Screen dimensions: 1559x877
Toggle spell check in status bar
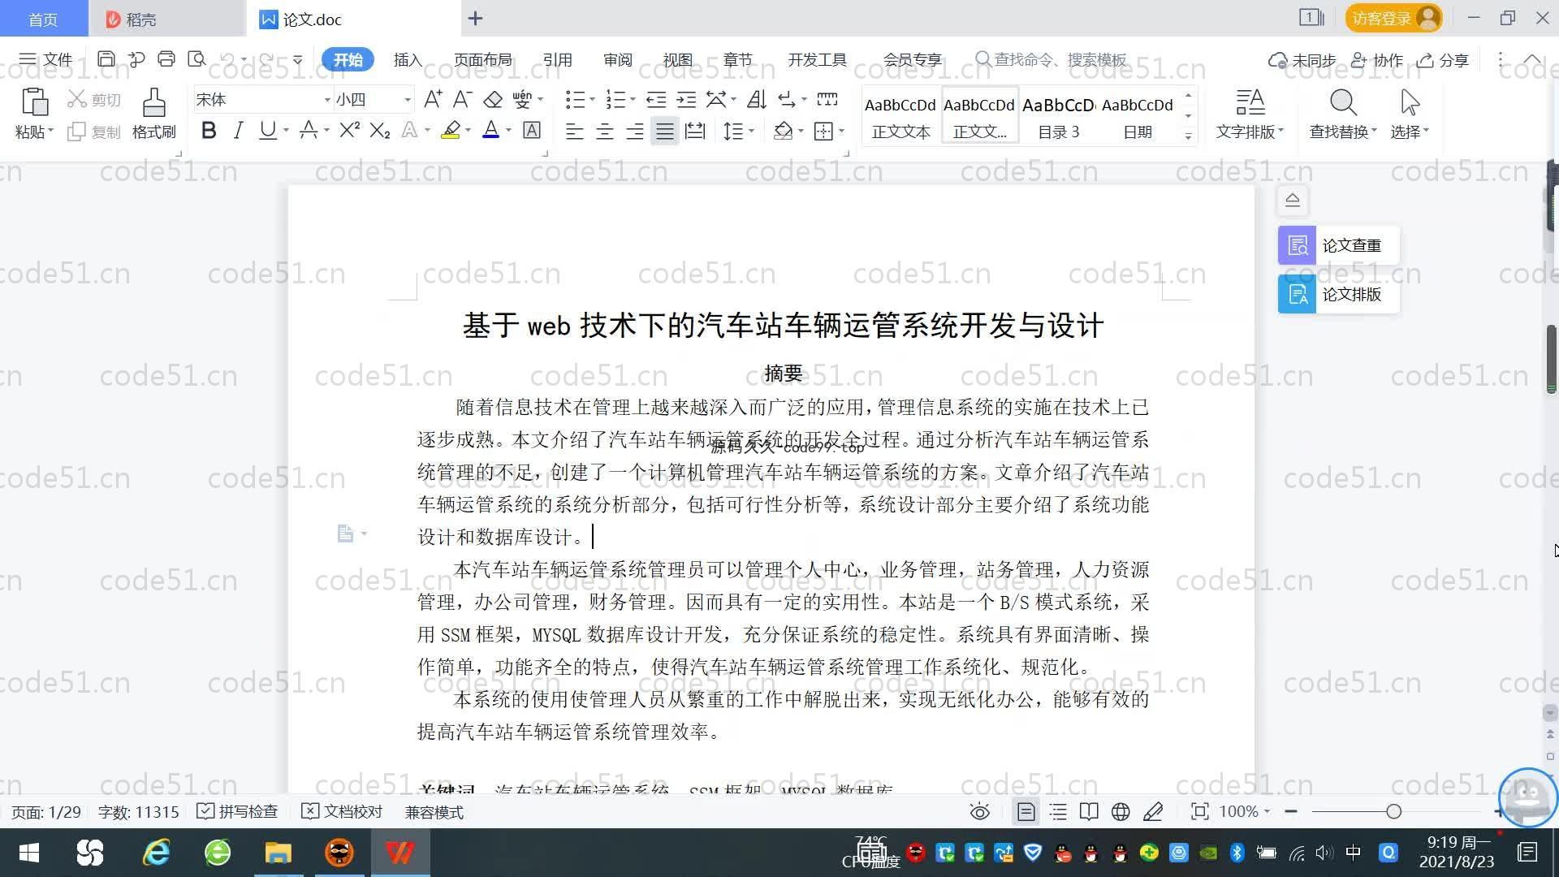point(238,811)
